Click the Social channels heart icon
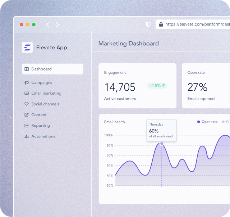Viewport: 230px width, 217px height. [27, 104]
